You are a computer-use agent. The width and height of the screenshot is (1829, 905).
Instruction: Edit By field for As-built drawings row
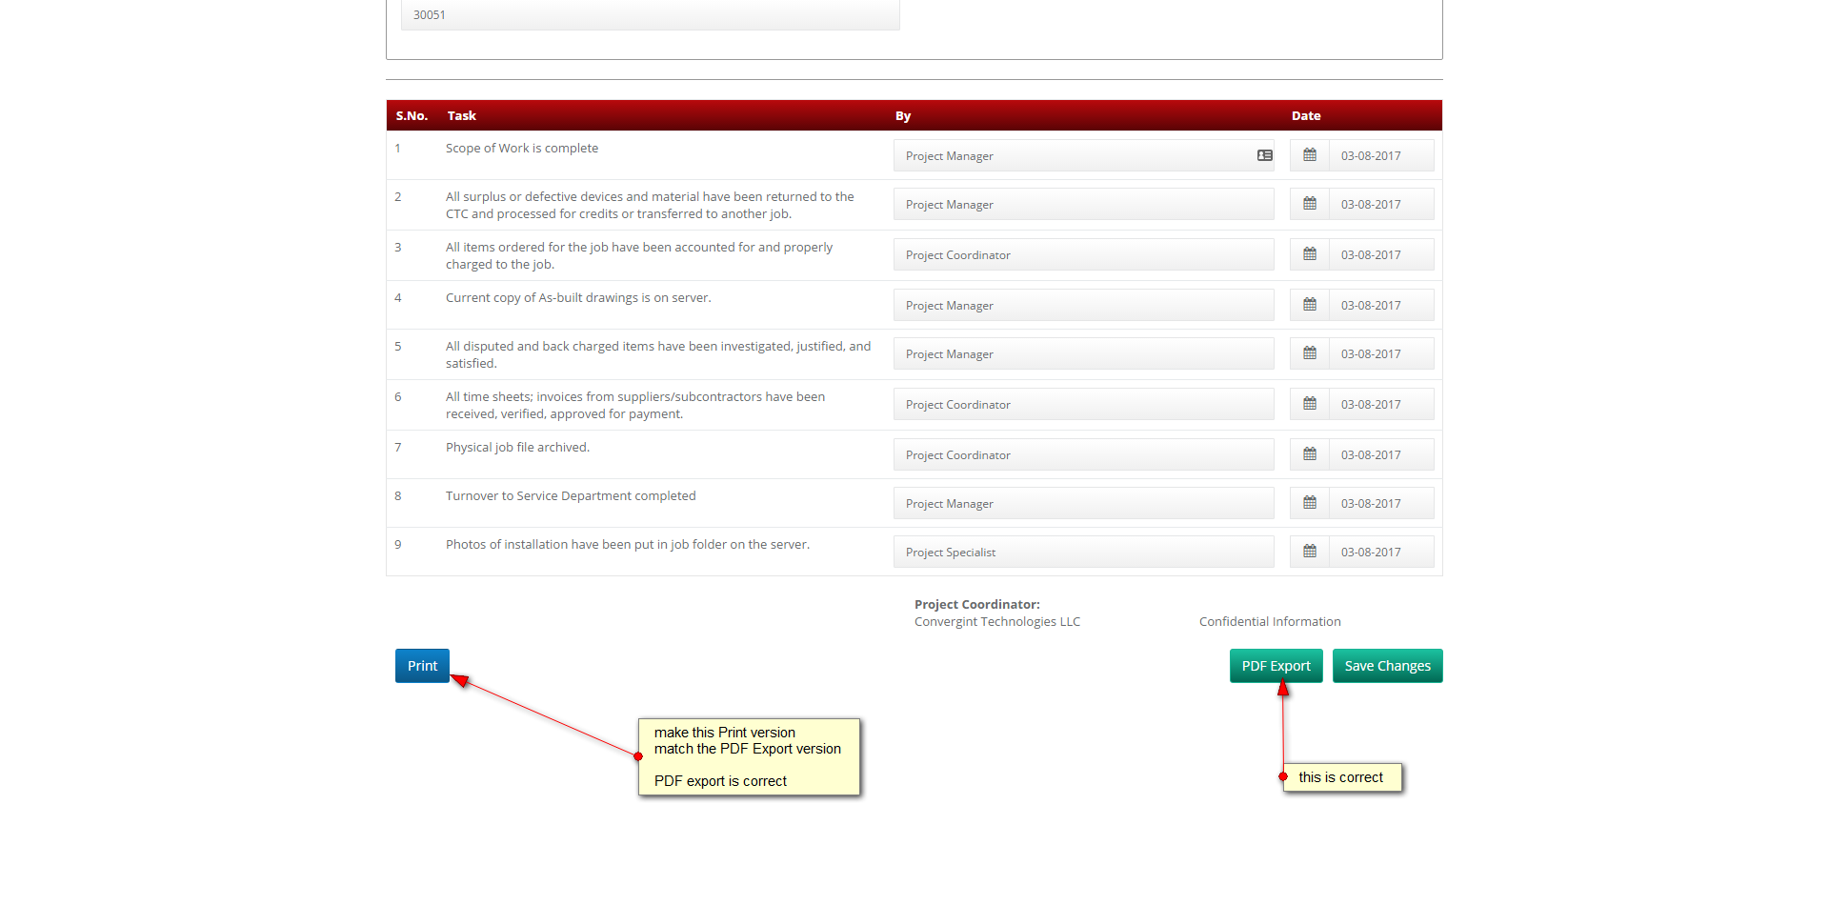(1083, 305)
